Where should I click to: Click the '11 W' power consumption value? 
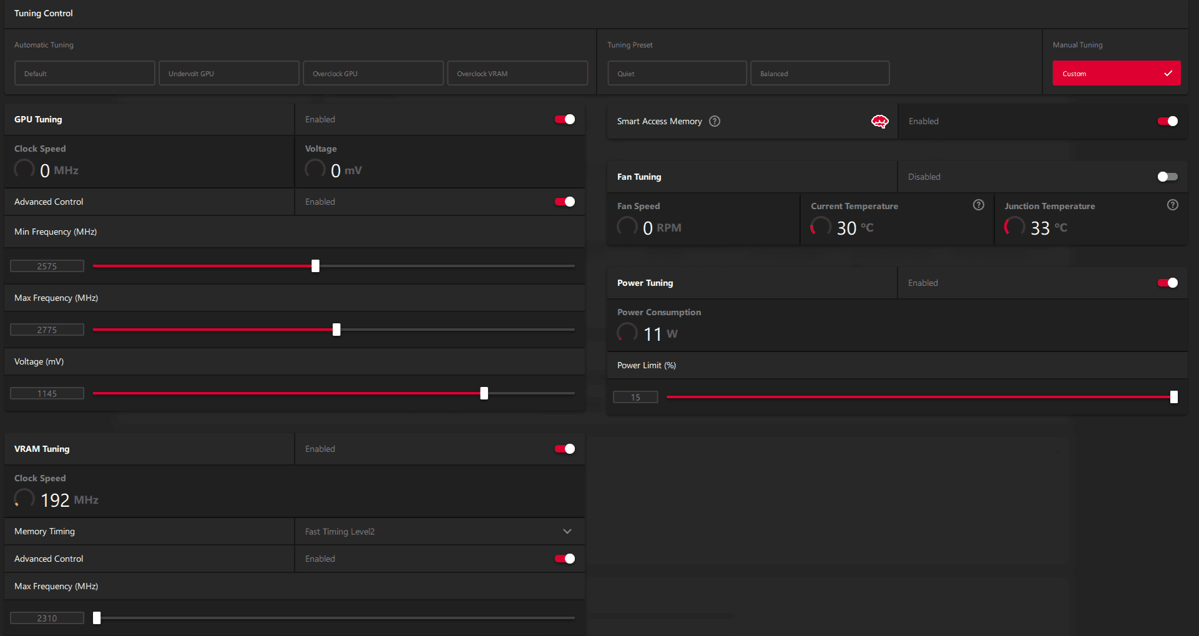pyautogui.click(x=660, y=334)
